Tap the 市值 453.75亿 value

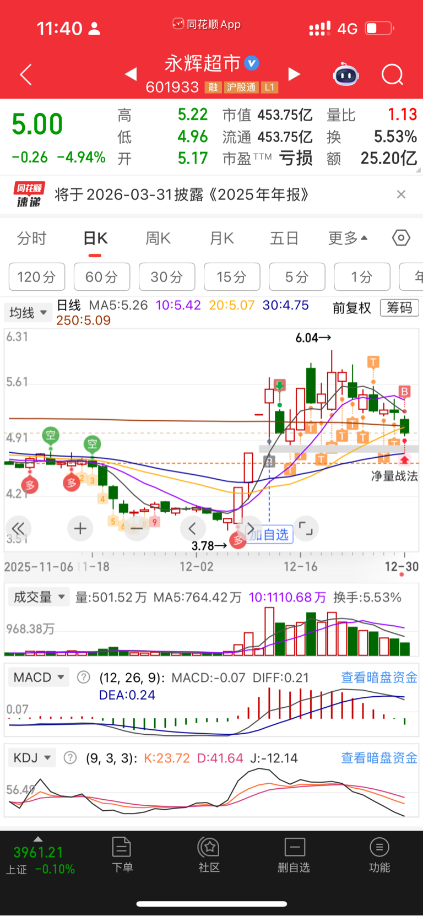tap(285, 115)
